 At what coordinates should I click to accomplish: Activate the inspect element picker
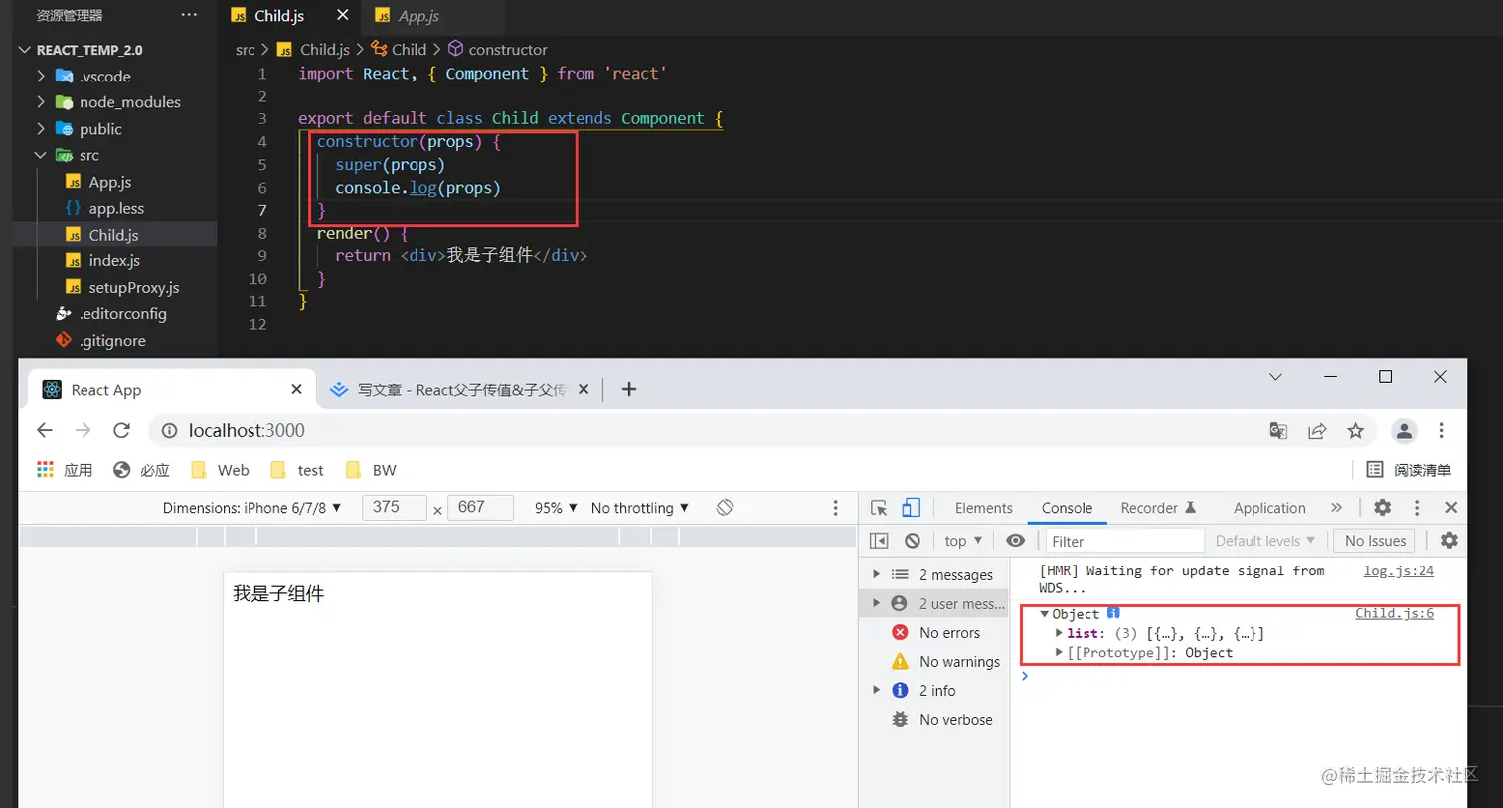(879, 508)
